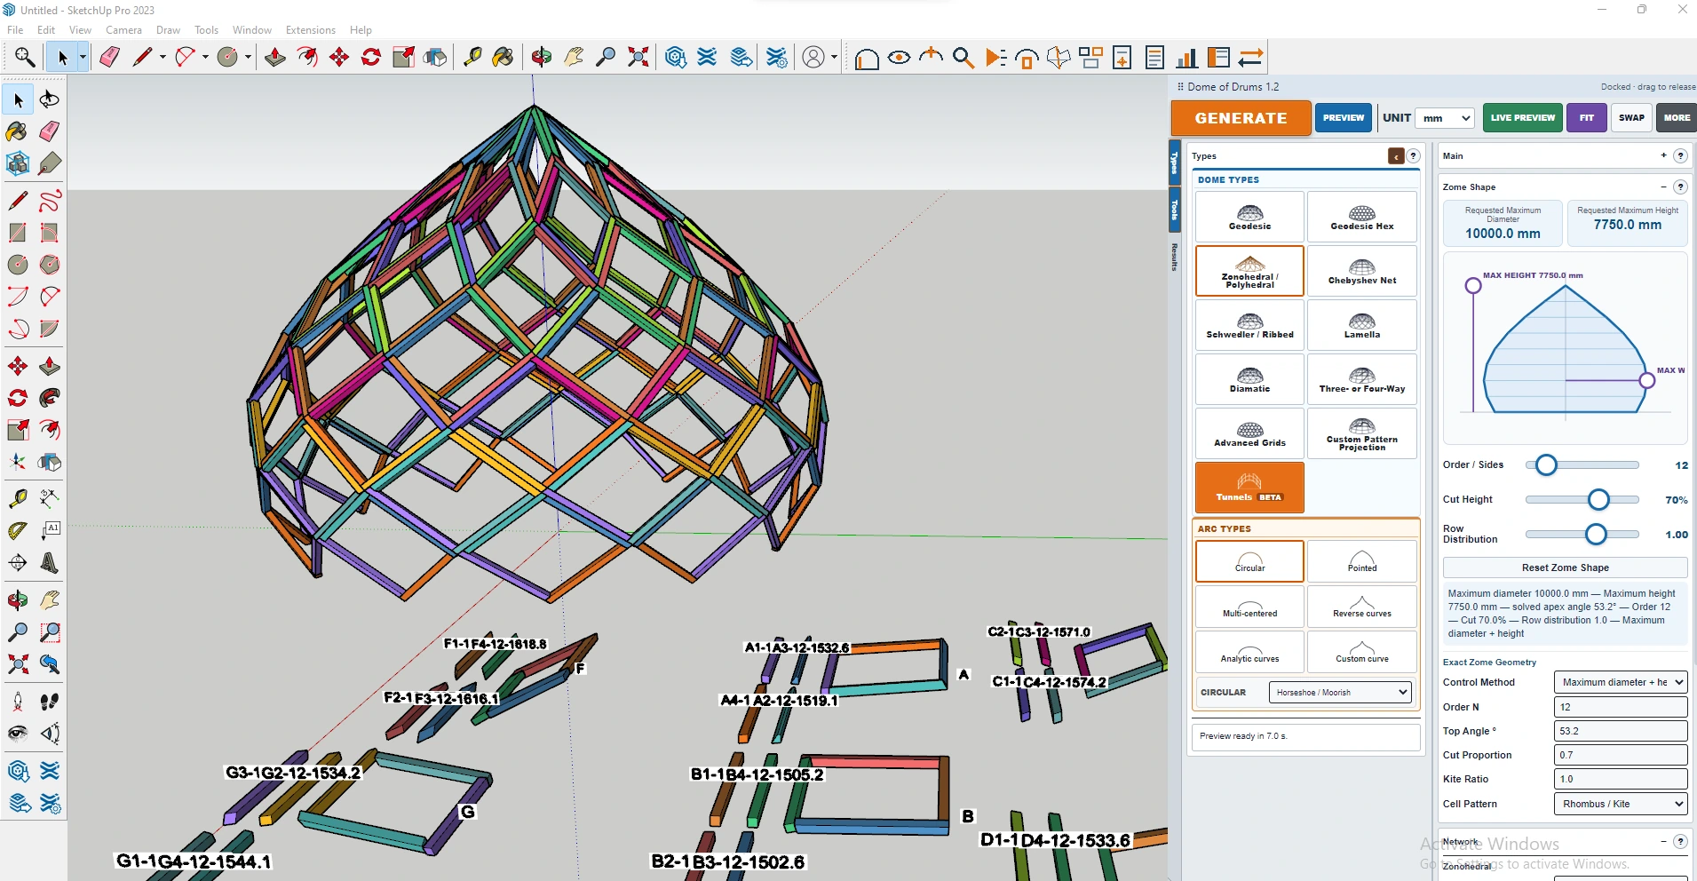Click the Reset Zome Shape button
This screenshot has height=881, width=1697.
pyautogui.click(x=1565, y=567)
